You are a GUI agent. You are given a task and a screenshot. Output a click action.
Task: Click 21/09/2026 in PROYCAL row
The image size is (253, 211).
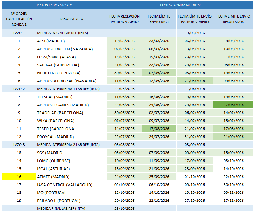point(233,137)
